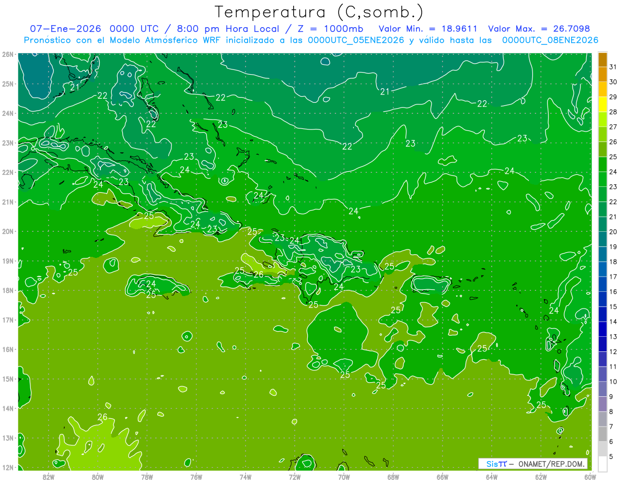Click the color bar label '15'
The width and height of the screenshot is (627, 484).
[x=613, y=306]
